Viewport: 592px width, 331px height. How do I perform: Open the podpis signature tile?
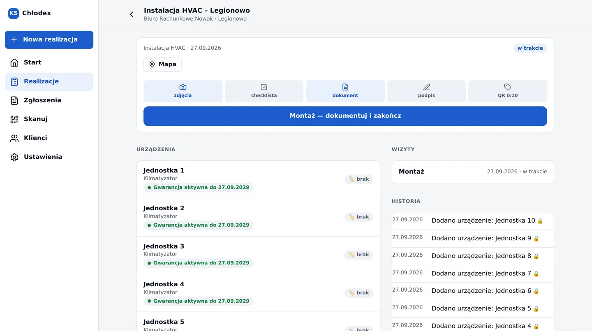(426, 91)
